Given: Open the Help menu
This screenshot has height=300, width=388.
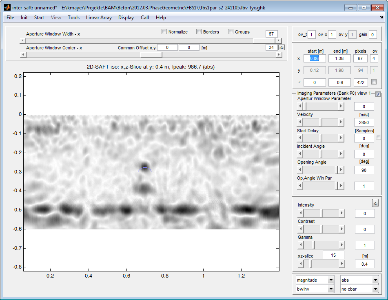Looking at the screenshot, I should coord(161,18).
